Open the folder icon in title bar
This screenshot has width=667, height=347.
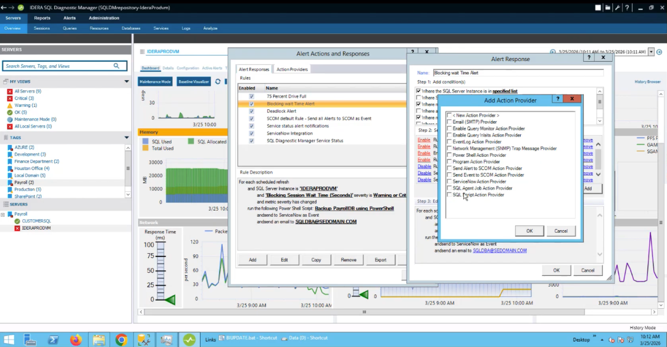click(x=608, y=7)
